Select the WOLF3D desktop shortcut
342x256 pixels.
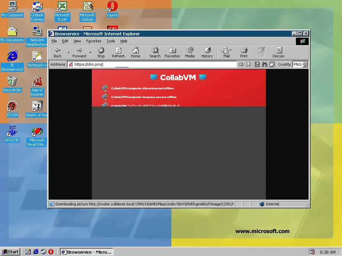(12, 134)
